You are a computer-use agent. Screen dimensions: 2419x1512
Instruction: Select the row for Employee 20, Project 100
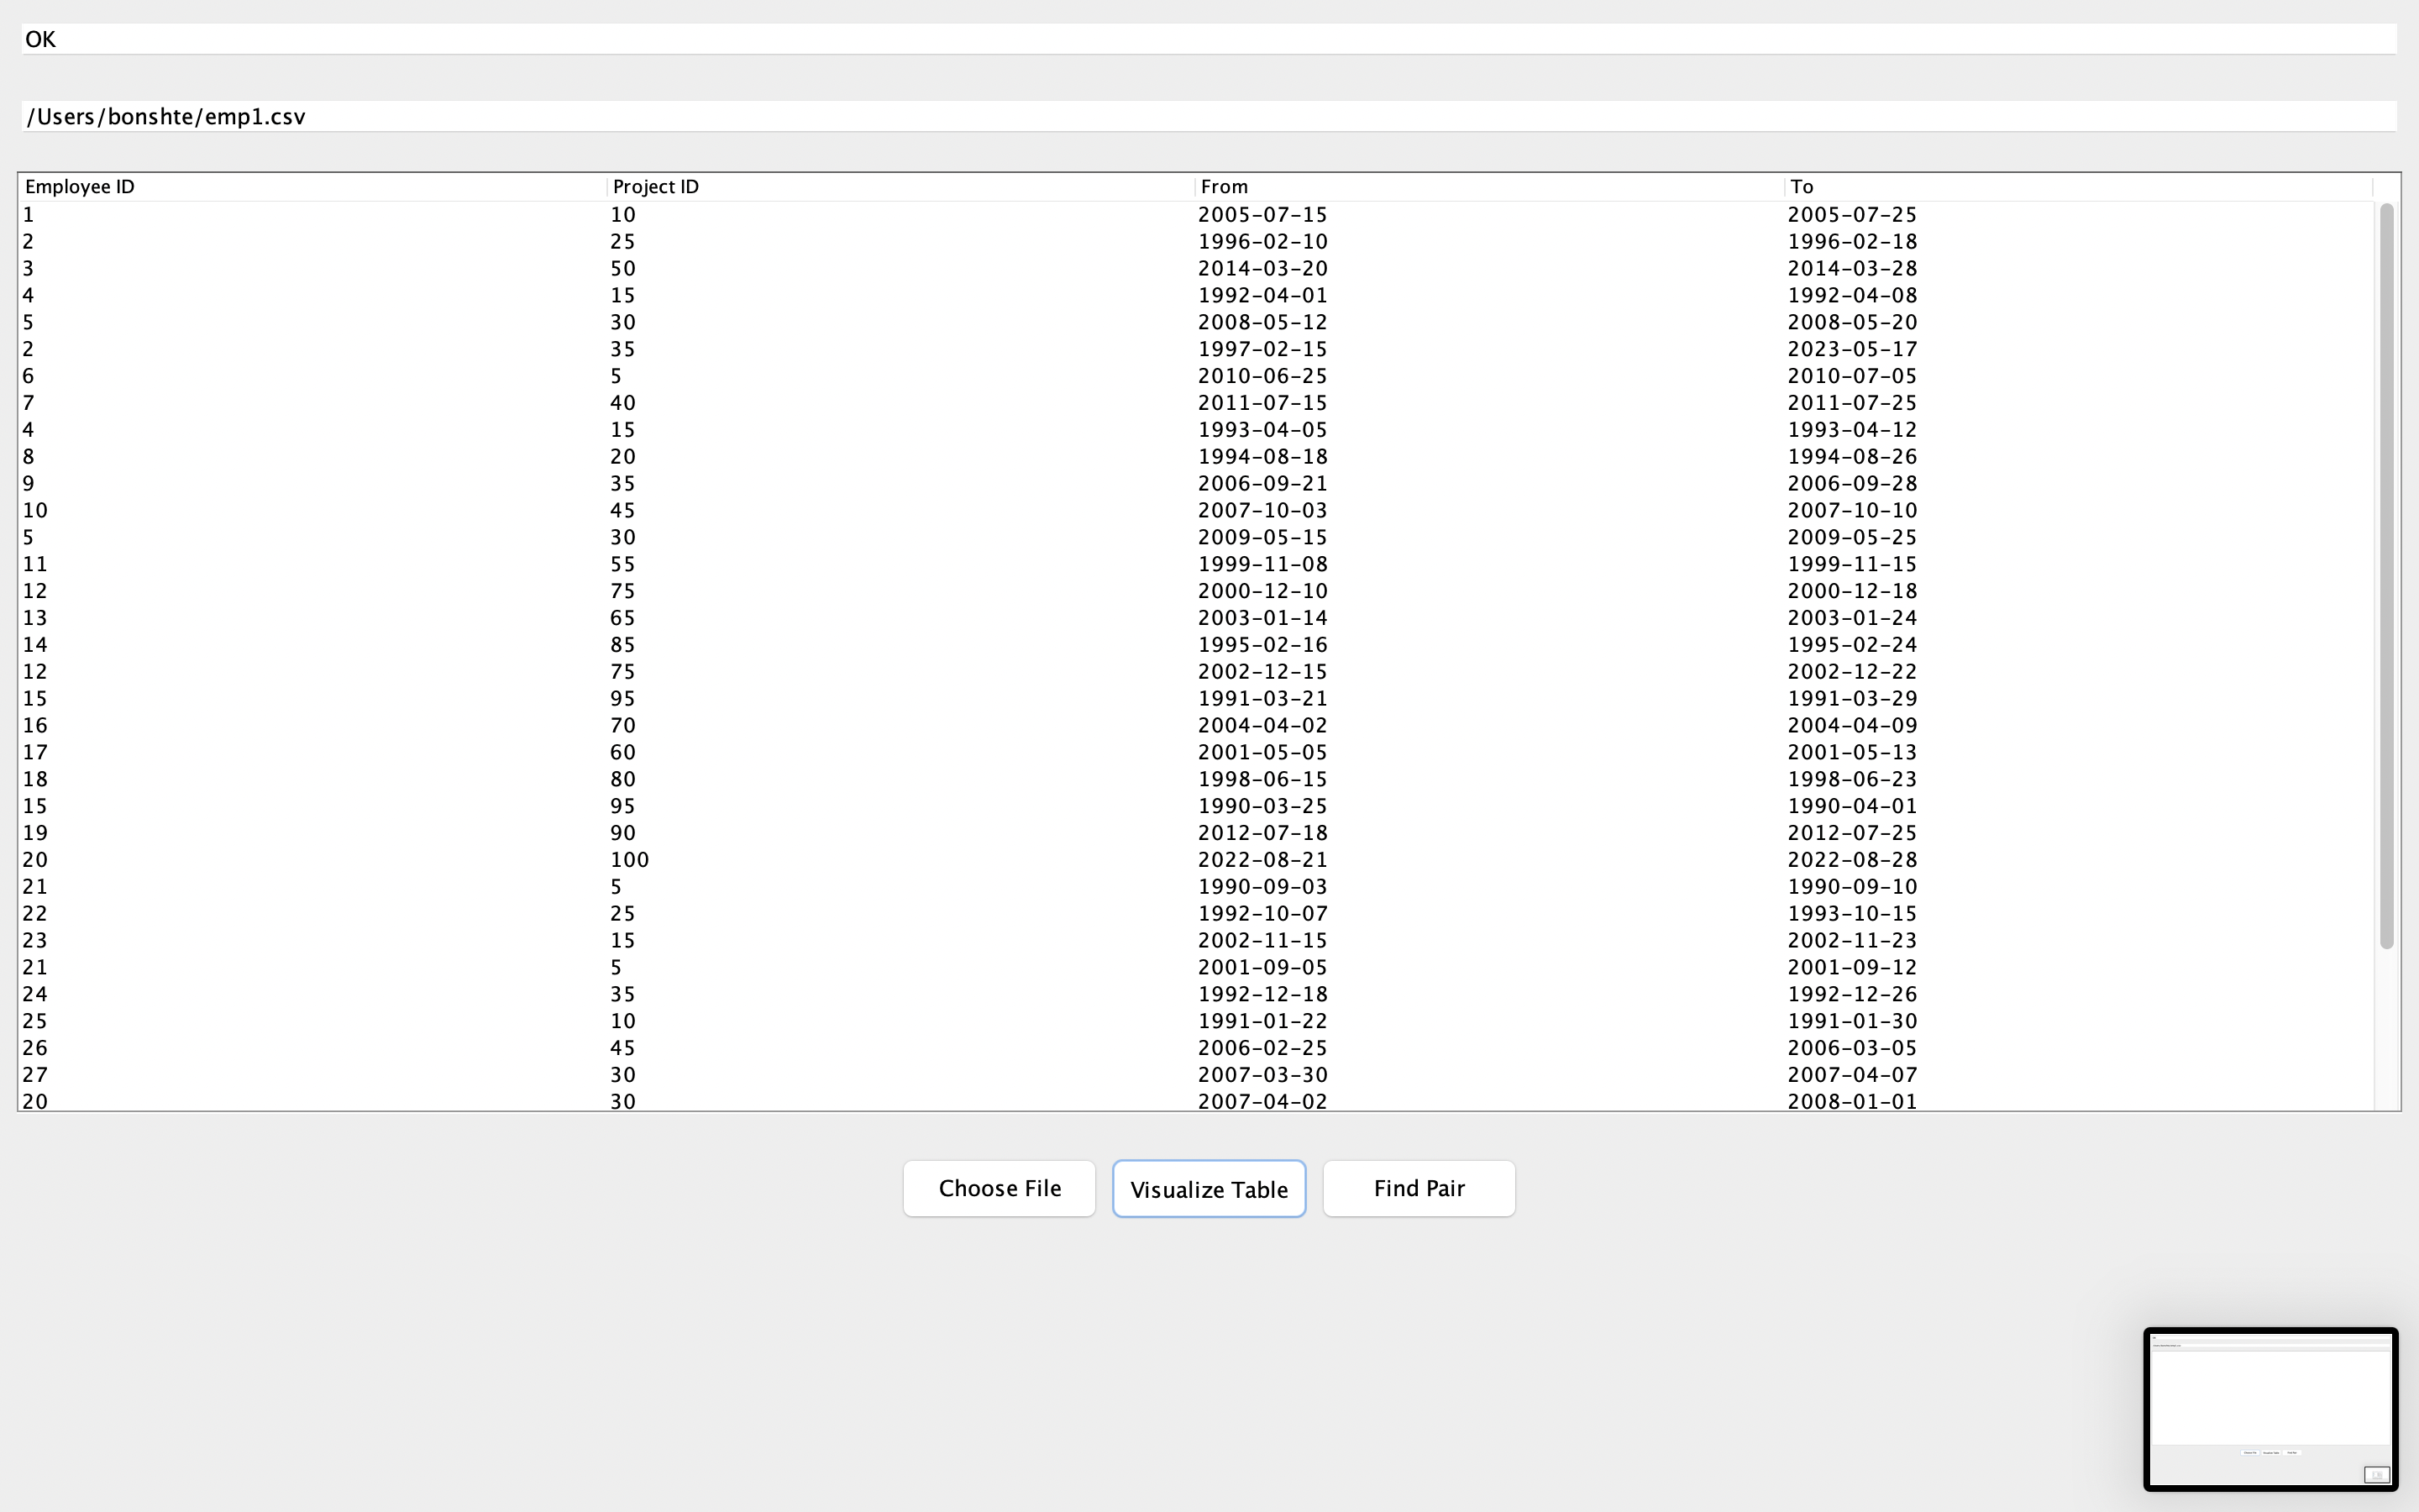click(600, 859)
